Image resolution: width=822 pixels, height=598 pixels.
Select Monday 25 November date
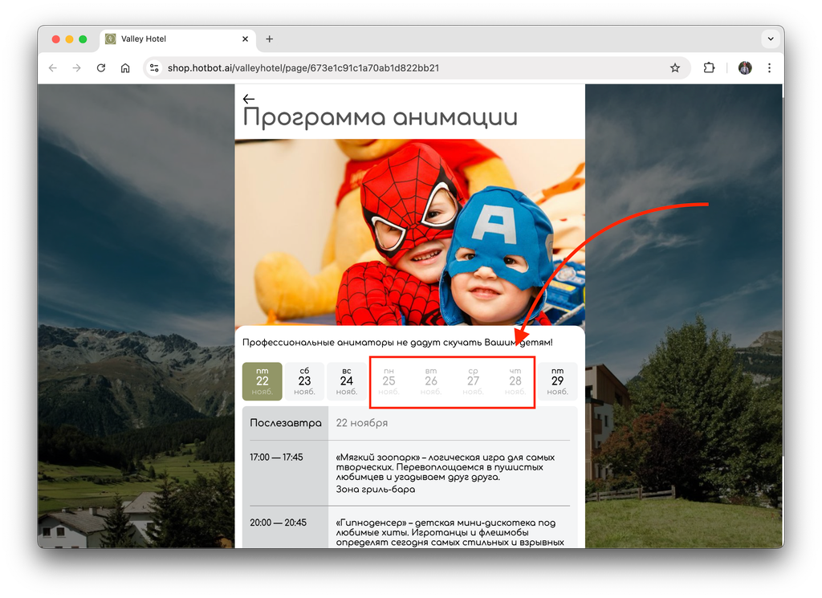(389, 381)
